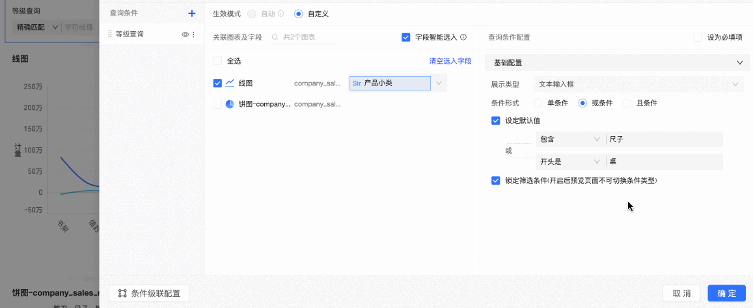
Task: Open more options menu for 等级查询
Action: [193, 35]
